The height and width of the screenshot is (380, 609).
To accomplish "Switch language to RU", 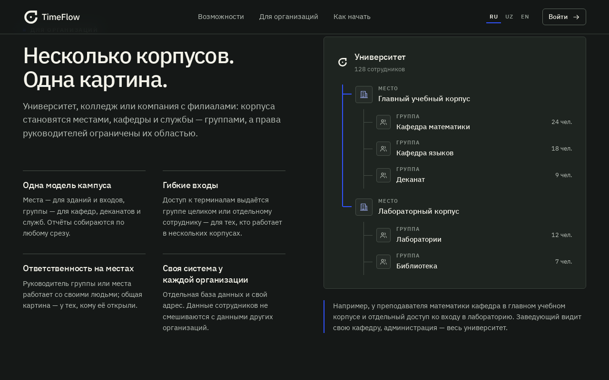I will click(494, 17).
